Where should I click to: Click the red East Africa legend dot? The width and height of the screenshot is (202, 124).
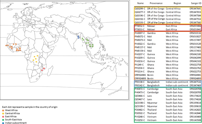[3, 116]
